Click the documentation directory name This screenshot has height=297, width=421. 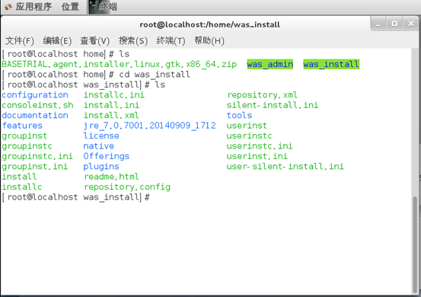35,115
